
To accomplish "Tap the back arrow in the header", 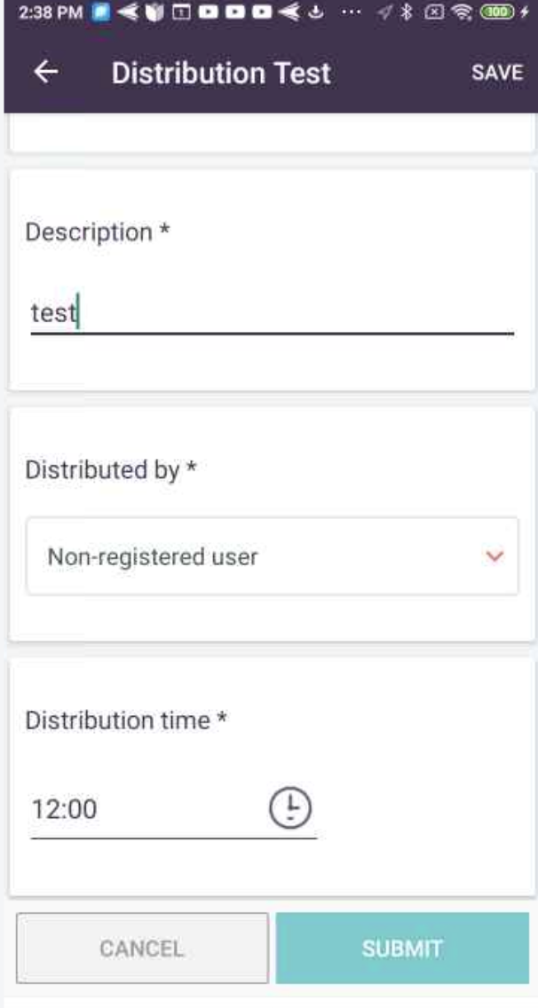I will point(46,74).
